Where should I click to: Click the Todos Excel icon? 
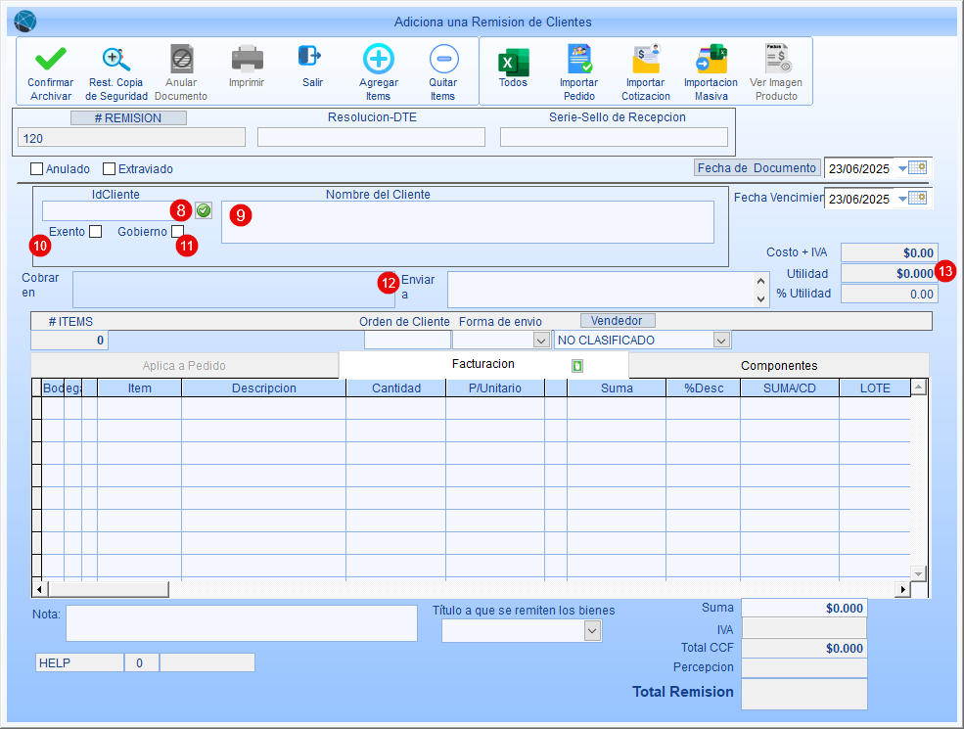click(x=513, y=61)
